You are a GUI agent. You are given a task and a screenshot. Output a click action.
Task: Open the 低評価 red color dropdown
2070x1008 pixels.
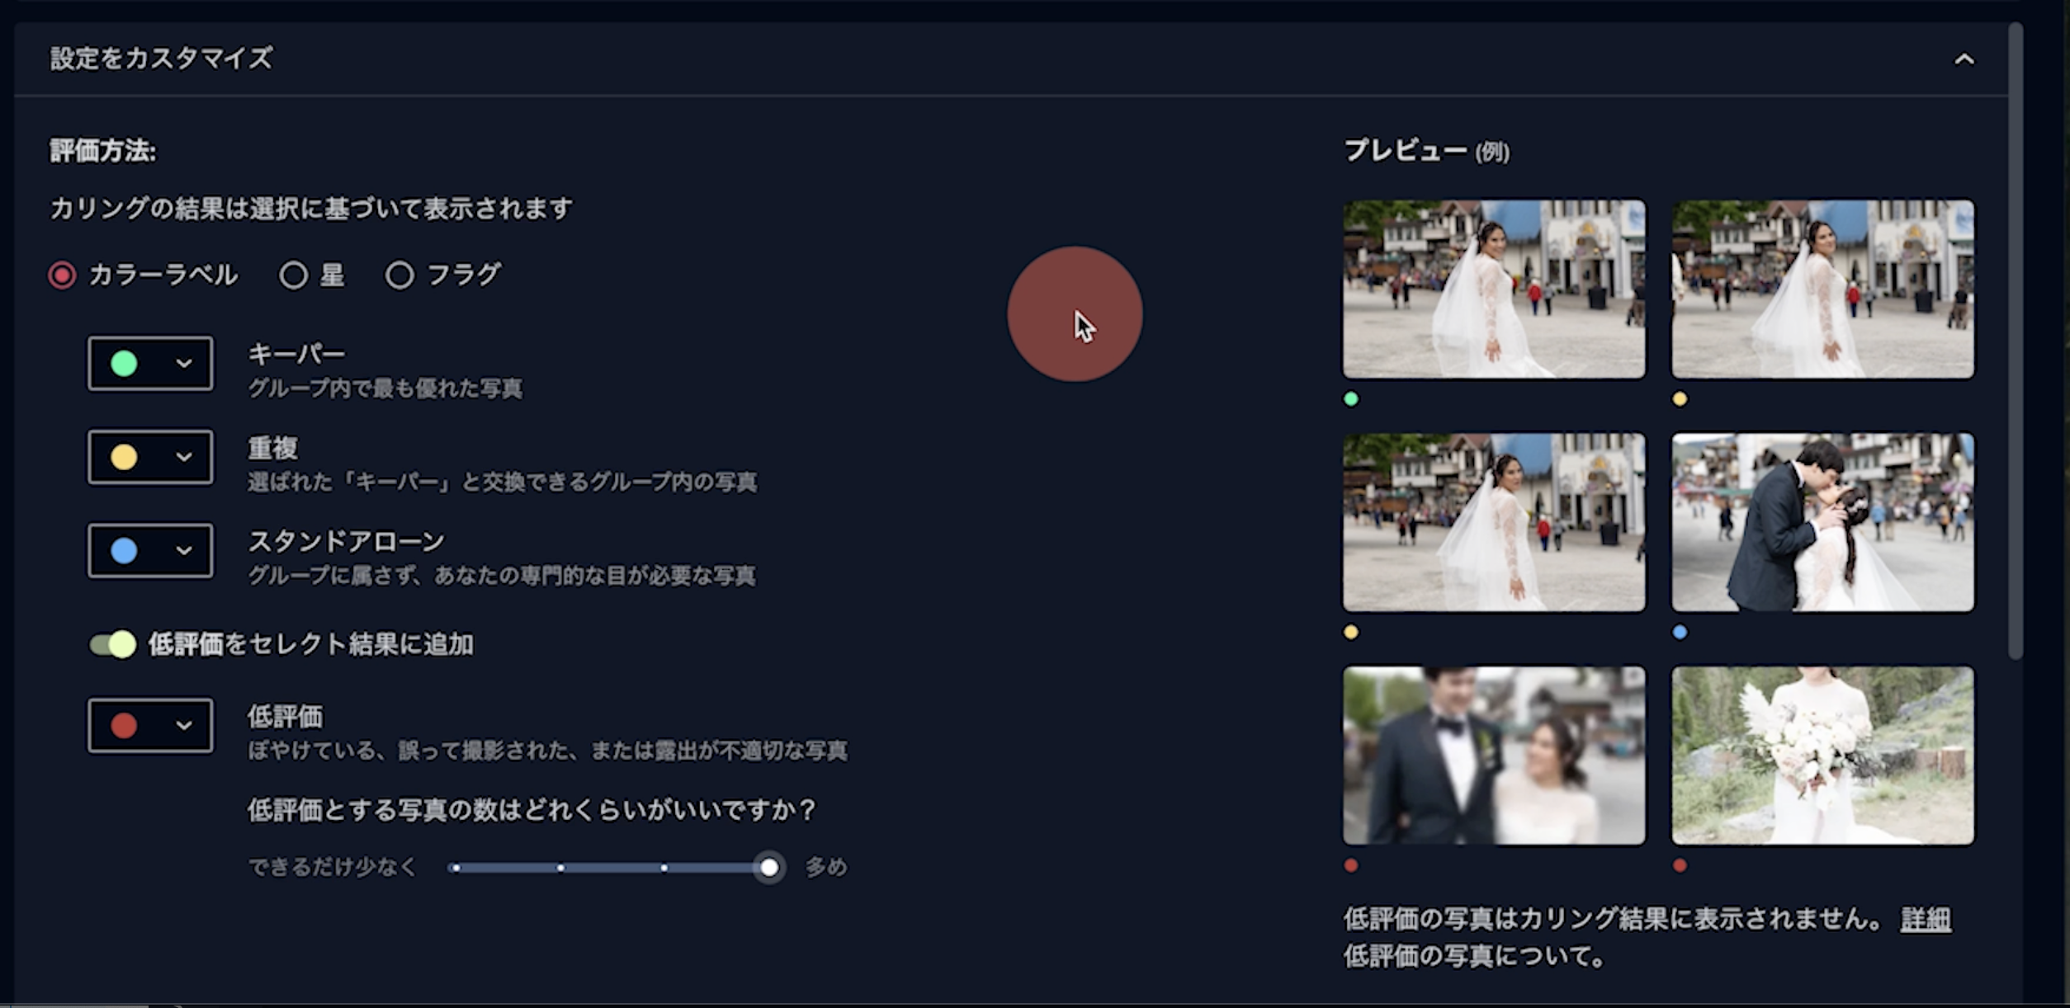(x=150, y=726)
